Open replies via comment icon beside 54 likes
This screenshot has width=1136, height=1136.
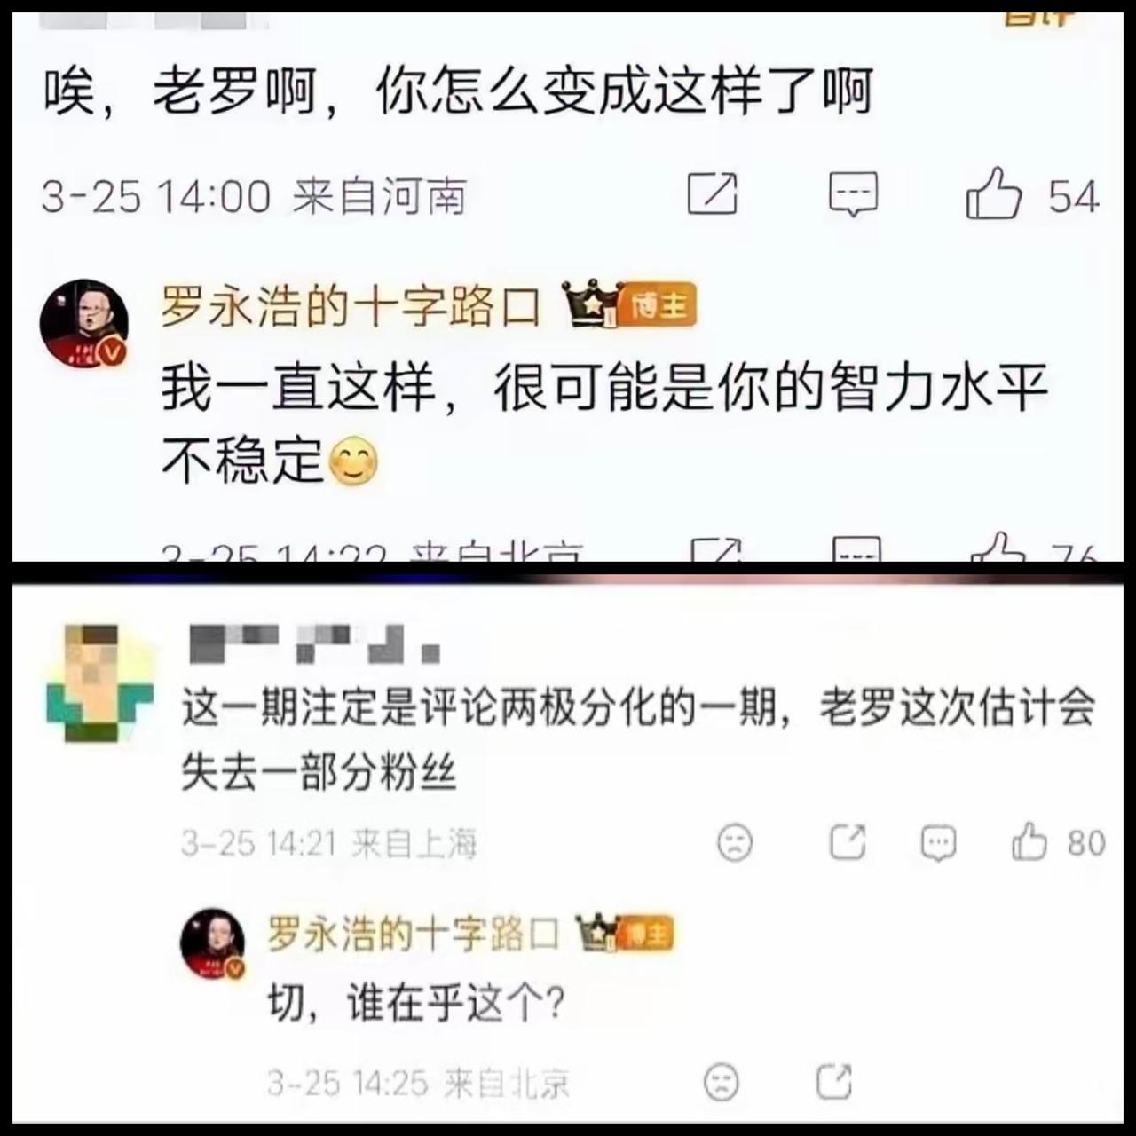(x=853, y=194)
